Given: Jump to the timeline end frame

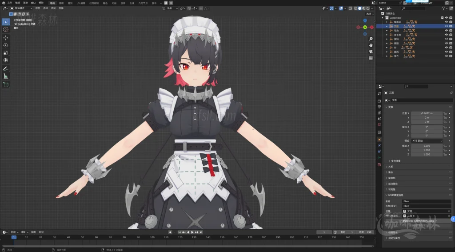Looking at the screenshot, I should [x=201, y=232].
